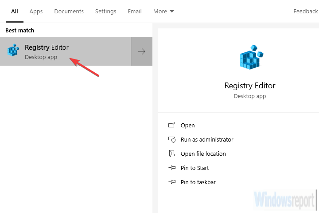
Task: Switch to the Email tab
Action: [x=135, y=12]
